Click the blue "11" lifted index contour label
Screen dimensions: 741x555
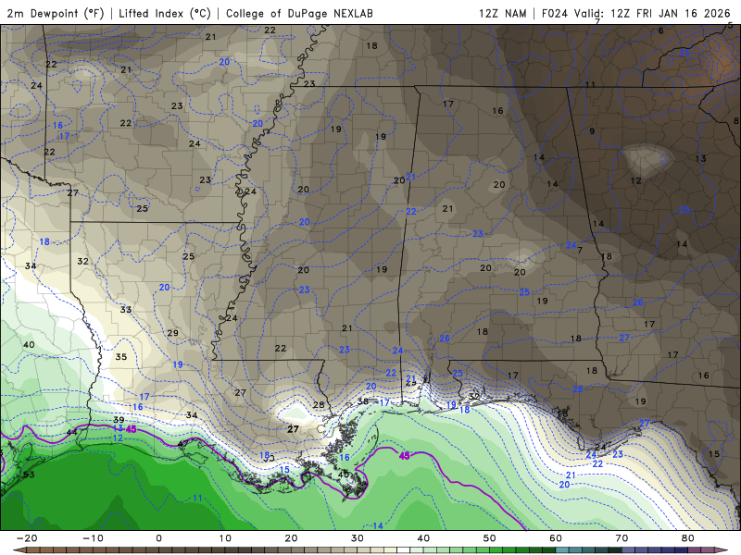(197, 498)
